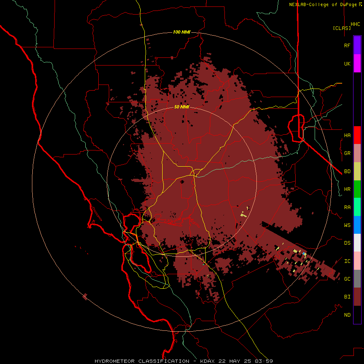The image size is (364, 364).
Task: Click the HA legend label
Action: (347, 135)
